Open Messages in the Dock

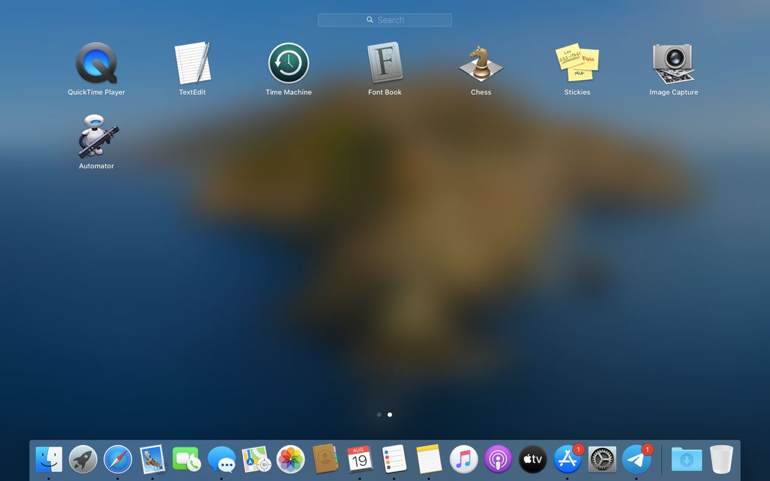pos(221,459)
